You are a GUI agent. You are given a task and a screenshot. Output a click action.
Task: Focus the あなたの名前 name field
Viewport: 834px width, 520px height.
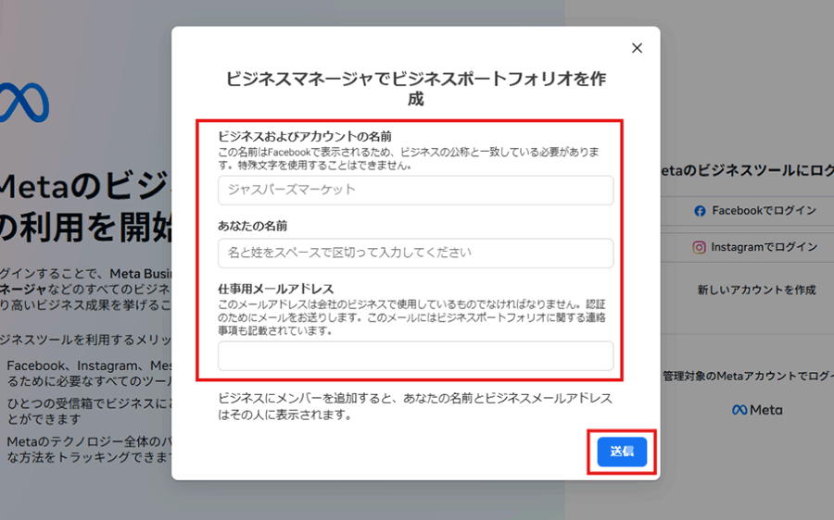(415, 253)
